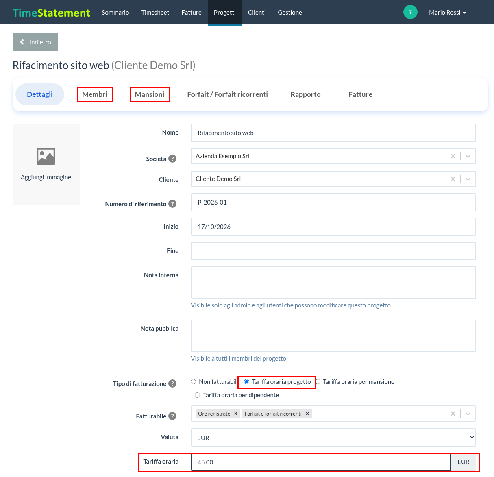Expand the Fatturabile dropdown arrow
This screenshot has height=477, width=494.
point(468,414)
